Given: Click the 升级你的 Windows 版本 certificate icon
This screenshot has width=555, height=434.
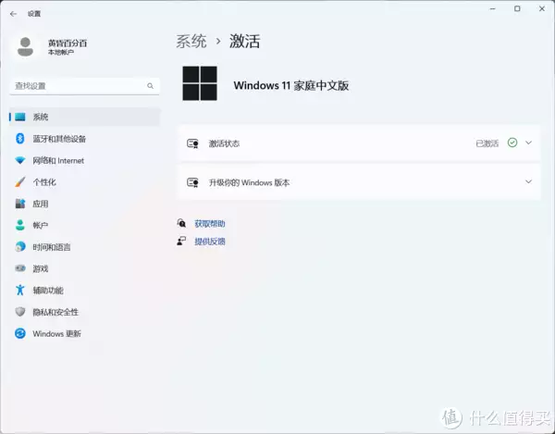Looking at the screenshot, I should 192,182.
